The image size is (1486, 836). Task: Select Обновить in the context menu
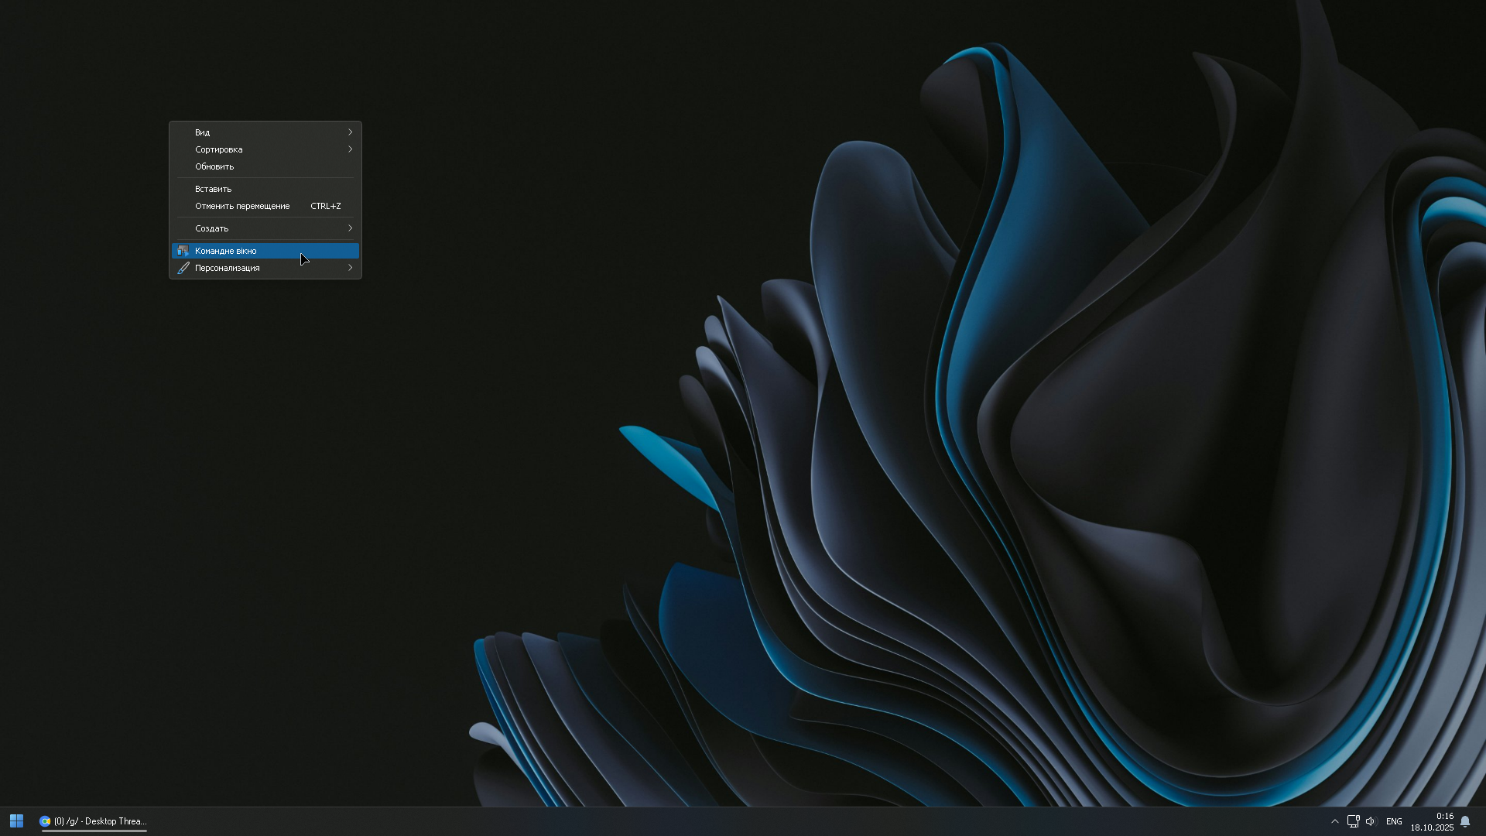click(214, 166)
